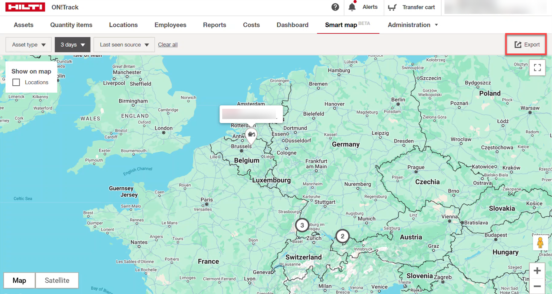Screen dimensions: 552x294
Task: Click the Warsaw label on map
Action: point(530,108)
